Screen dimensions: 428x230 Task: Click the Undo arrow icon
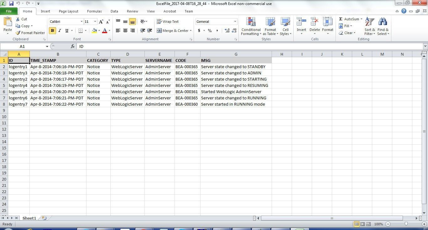pos(18,3)
